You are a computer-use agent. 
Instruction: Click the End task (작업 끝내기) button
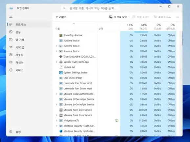click(x=140, y=17)
